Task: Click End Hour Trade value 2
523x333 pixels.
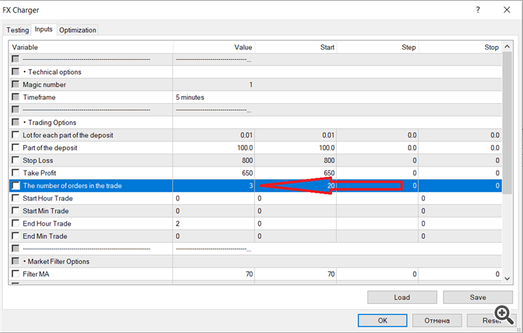Action: tap(178, 224)
